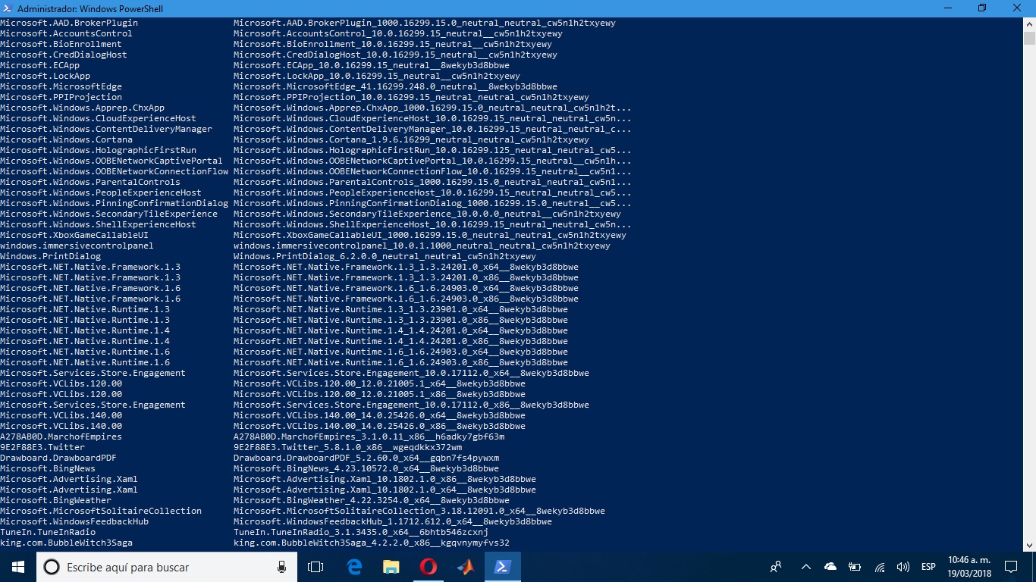Click the 'A278AB0D.MarchofEmpires' name in the left column
1036x582 pixels.
(61, 436)
